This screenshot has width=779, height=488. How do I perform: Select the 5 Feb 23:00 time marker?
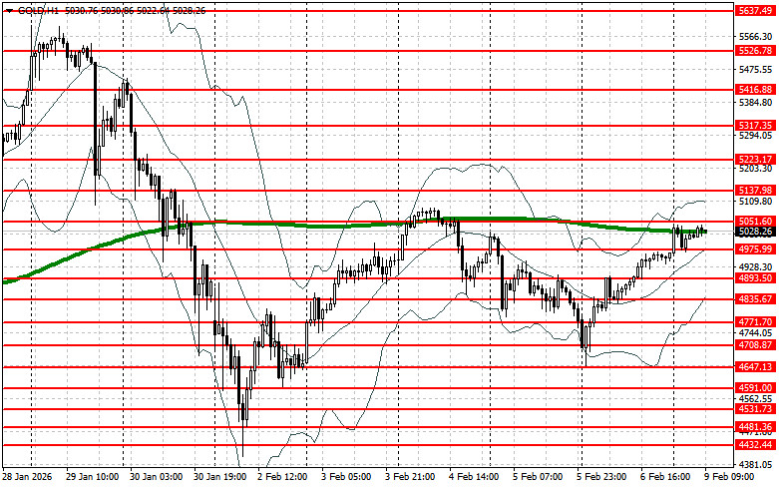click(x=601, y=477)
